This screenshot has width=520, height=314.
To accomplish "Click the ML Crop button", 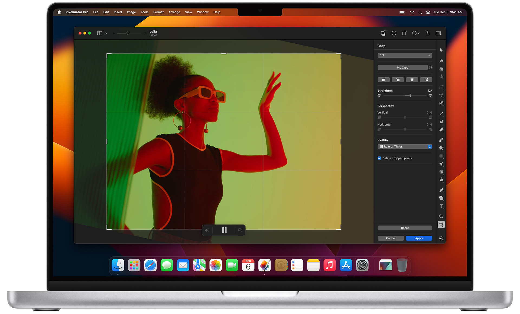I will tap(403, 68).
